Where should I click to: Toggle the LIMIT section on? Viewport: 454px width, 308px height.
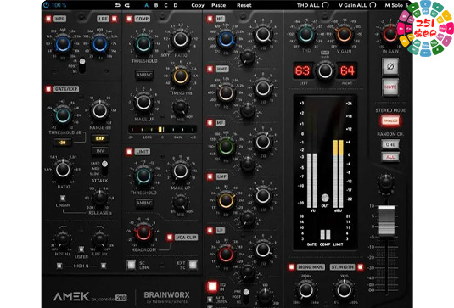pos(129,152)
